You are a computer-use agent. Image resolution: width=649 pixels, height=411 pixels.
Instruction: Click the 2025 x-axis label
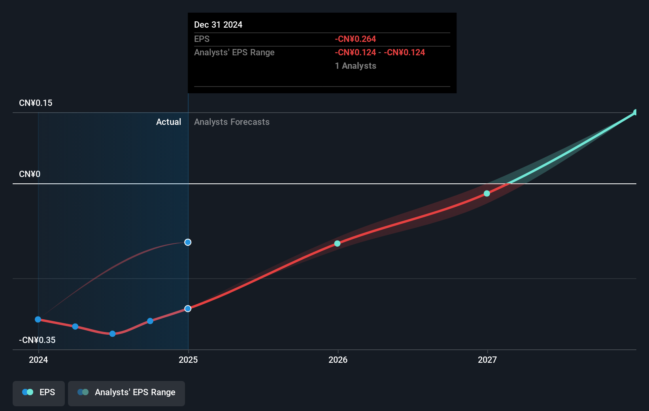tap(188, 360)
